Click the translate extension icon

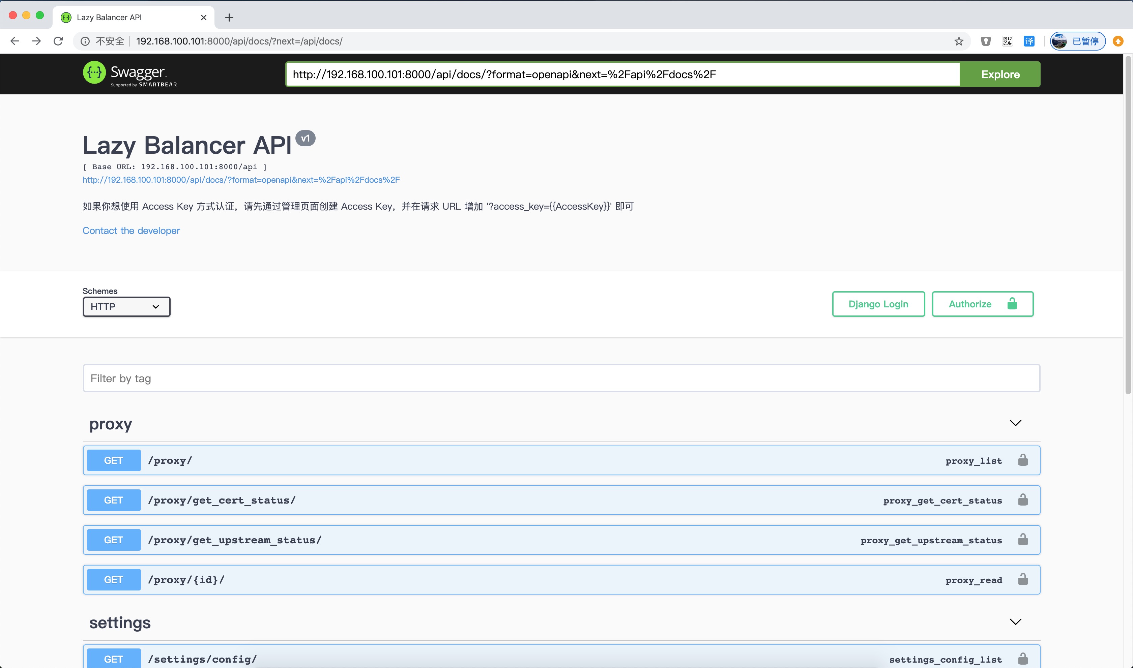click(x=1029, y=41)
